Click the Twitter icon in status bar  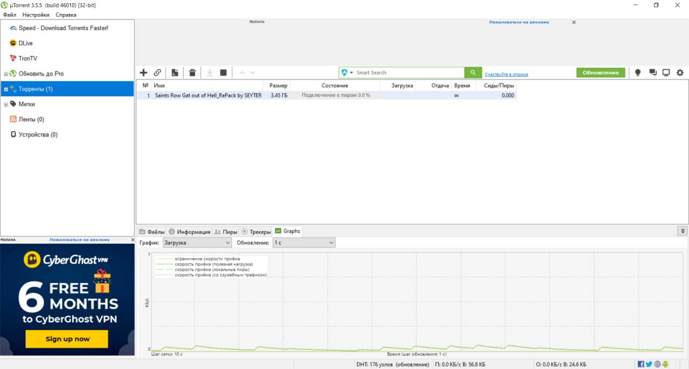[649, 364]
